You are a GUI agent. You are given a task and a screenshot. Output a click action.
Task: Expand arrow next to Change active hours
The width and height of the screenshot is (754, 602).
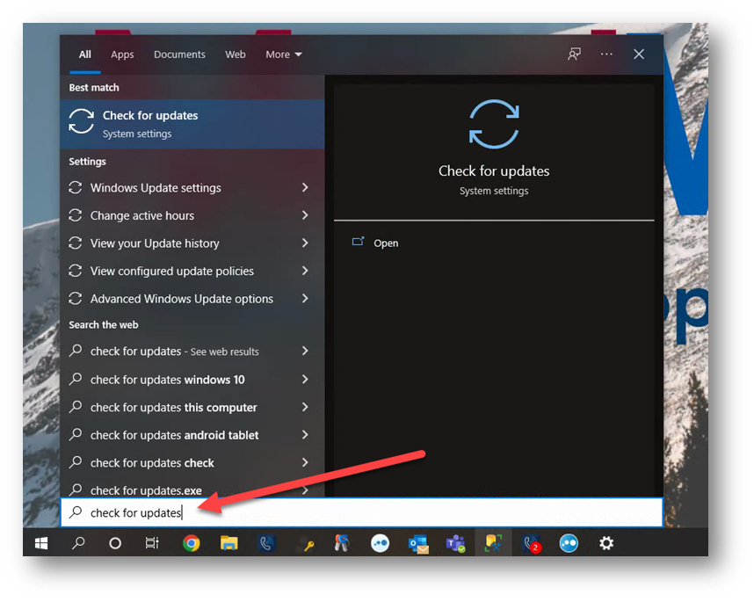[x=305, y=215]
